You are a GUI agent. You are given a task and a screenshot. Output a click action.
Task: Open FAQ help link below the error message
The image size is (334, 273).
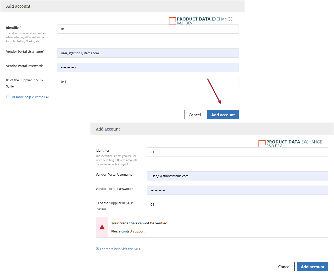pos(120,249)
